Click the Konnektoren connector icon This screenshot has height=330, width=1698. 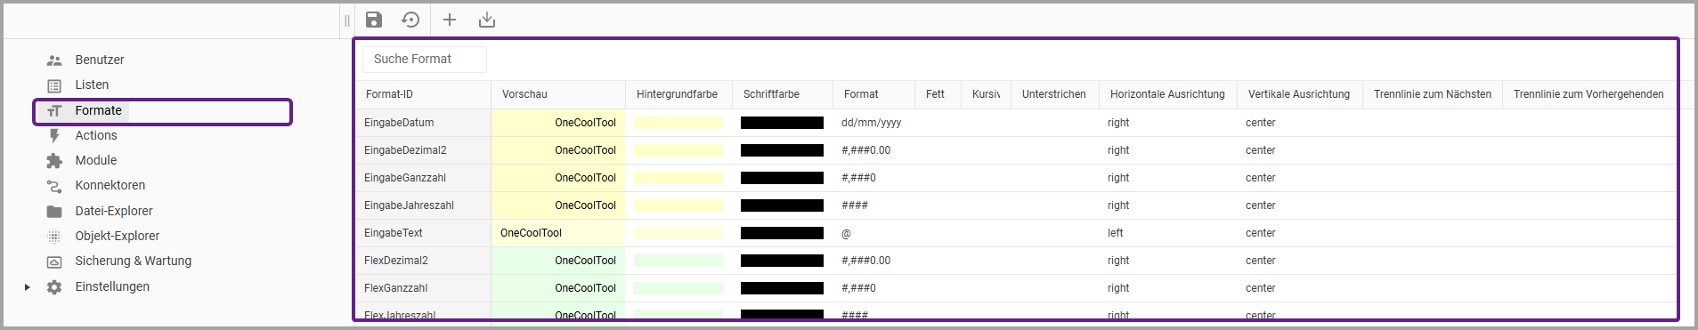coord(54,186)
